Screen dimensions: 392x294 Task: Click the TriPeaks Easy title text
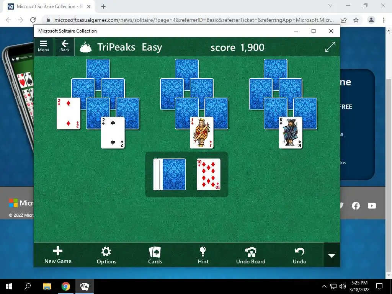(x=129, y=47)
